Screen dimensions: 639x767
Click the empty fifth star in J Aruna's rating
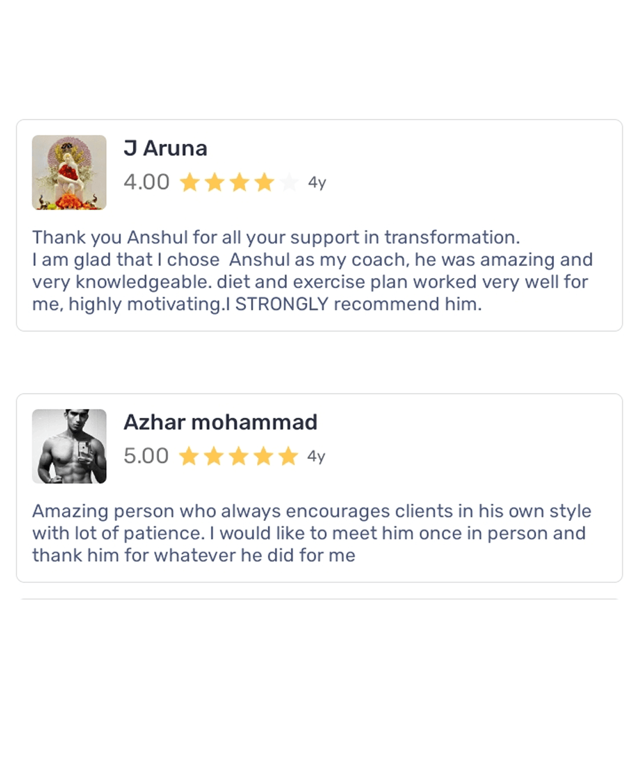(289, 183)
